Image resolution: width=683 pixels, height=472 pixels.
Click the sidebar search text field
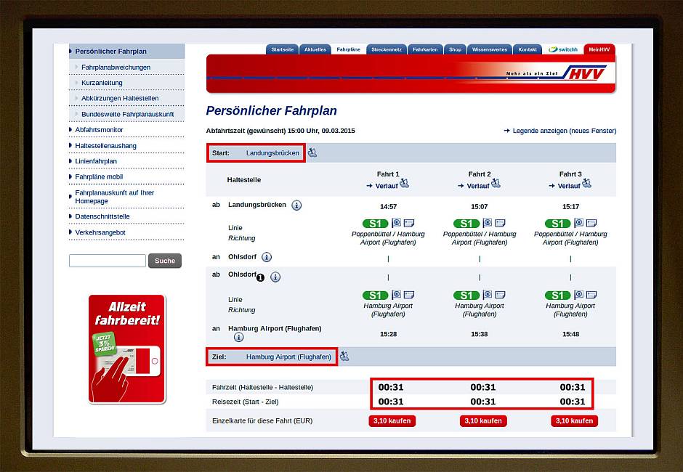tap(108, 261)
